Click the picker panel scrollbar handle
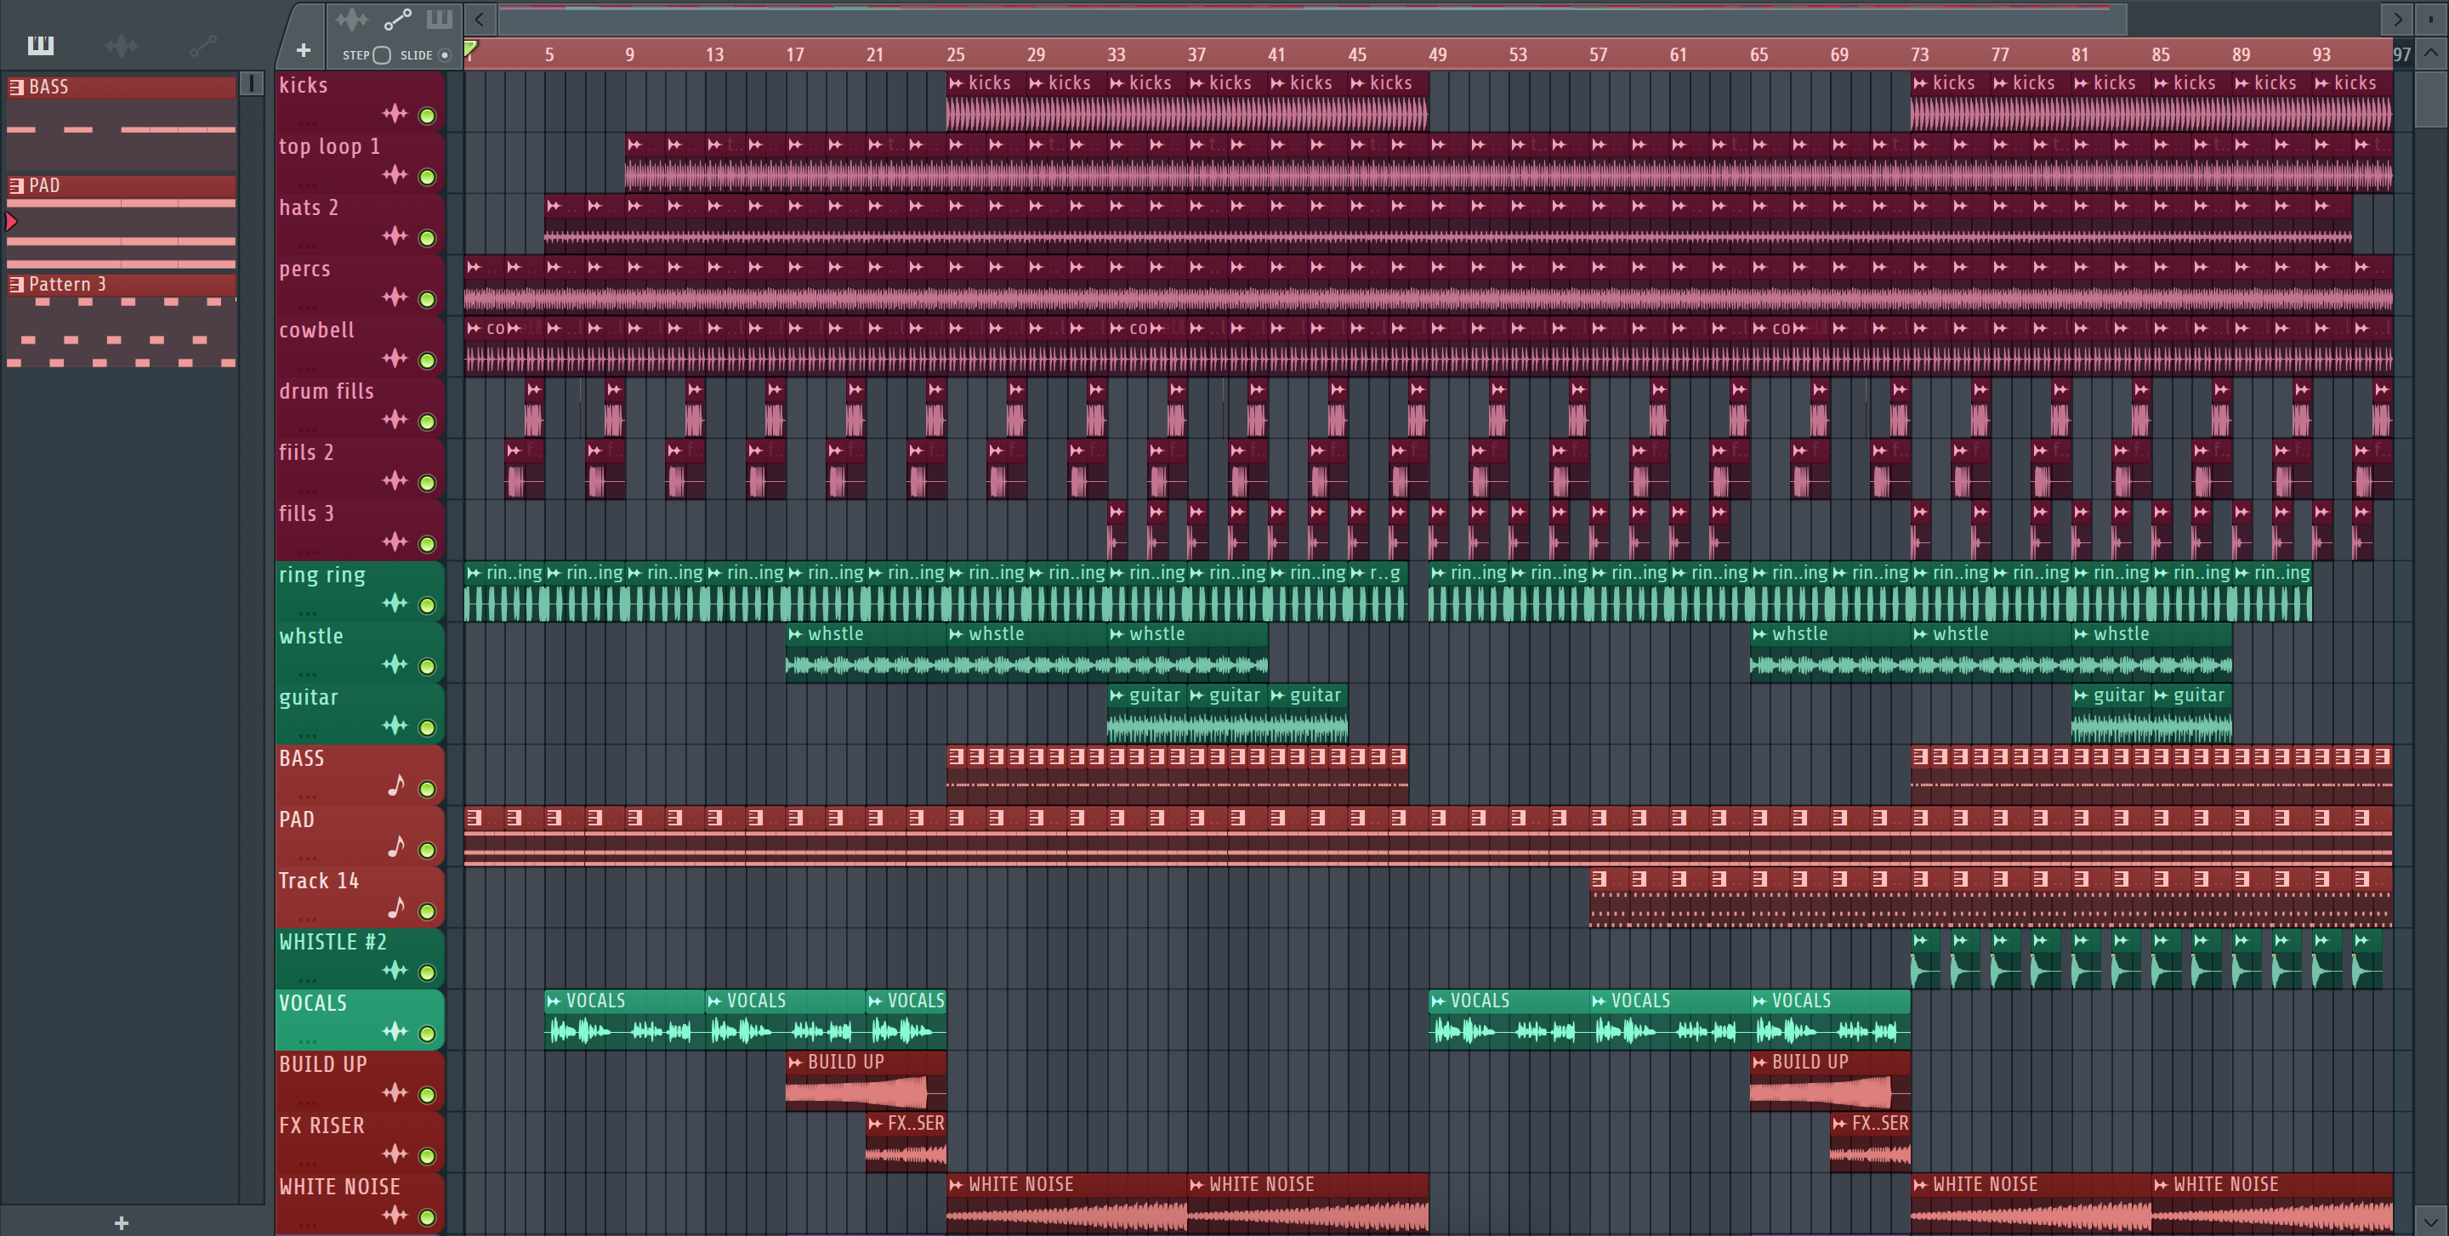The image size is (2449, 1236). pos(252,83)
